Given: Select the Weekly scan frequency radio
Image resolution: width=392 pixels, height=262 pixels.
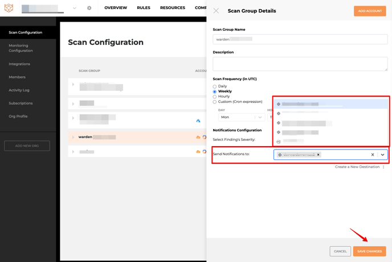Looking at the screenshot, I should tap(214, 92).
